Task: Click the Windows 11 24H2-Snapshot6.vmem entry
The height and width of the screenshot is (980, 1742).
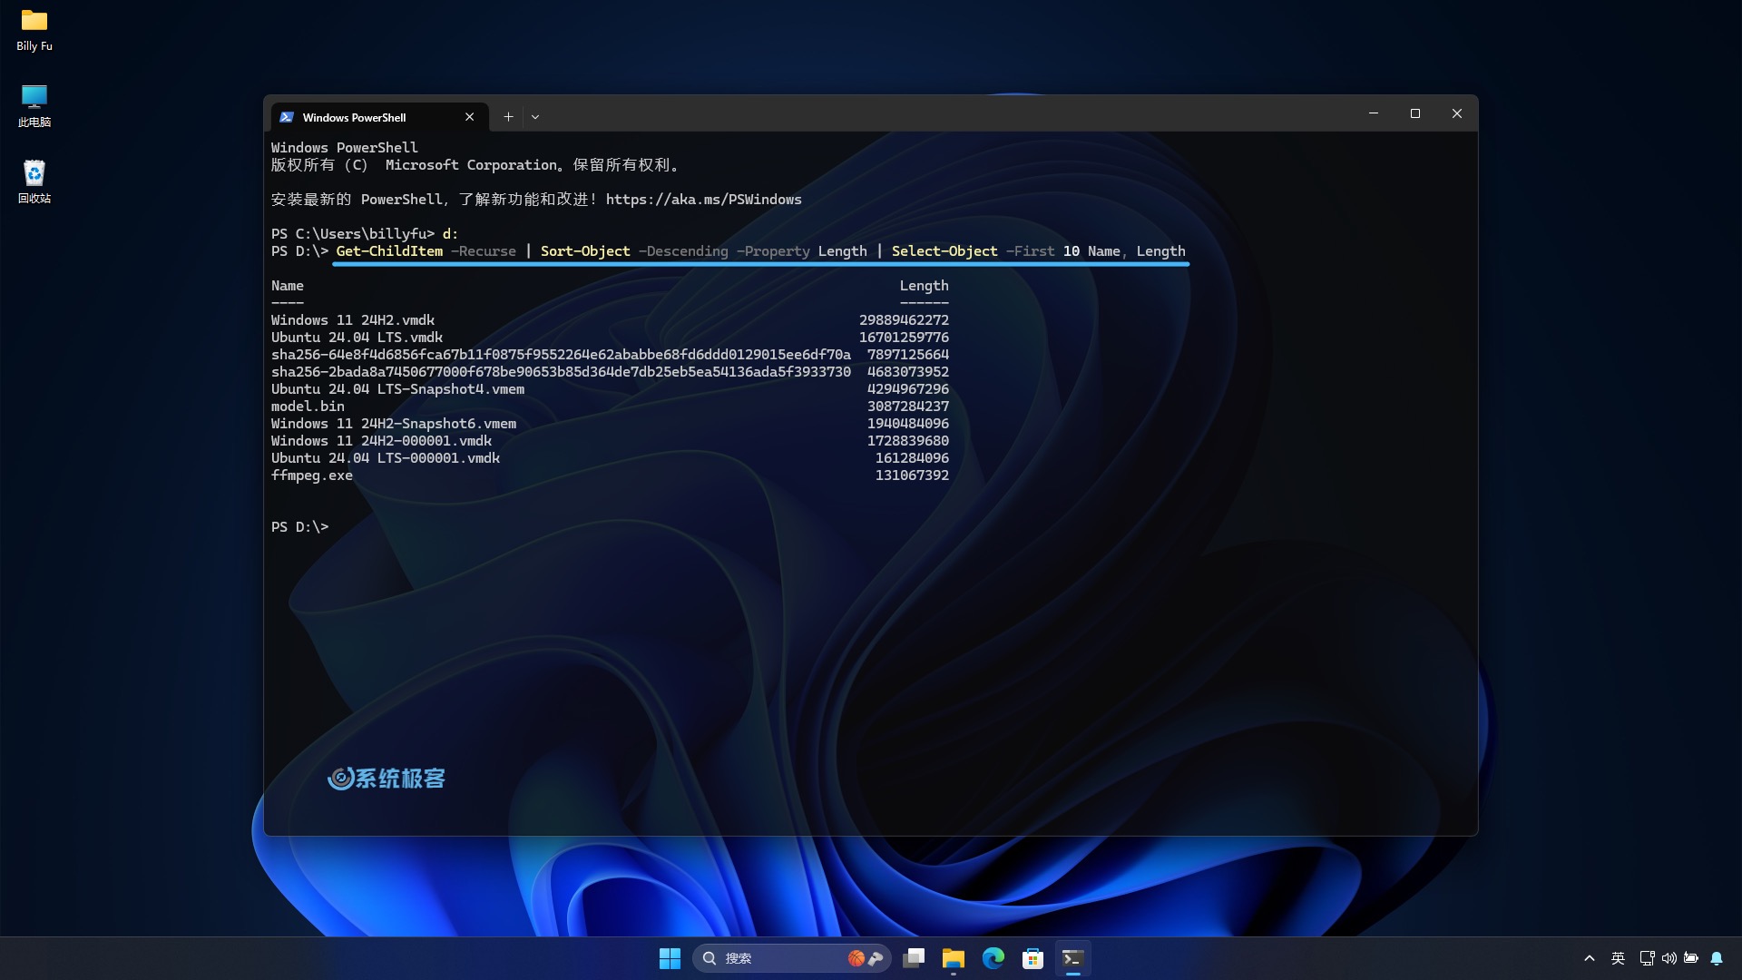Action: (394, 424)
